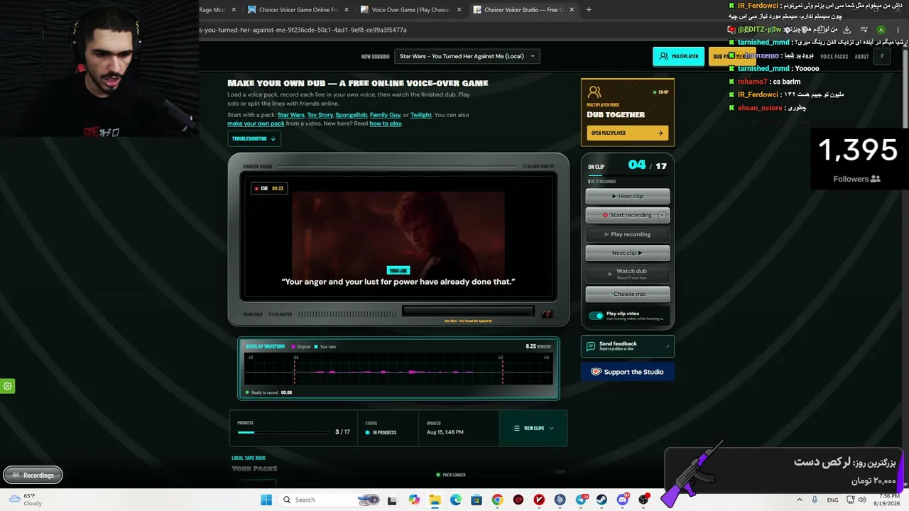This screenshot has height=511, width=909.
Task: Click the Send feedback chat bubble icon
Action: [x=590, y=346]
